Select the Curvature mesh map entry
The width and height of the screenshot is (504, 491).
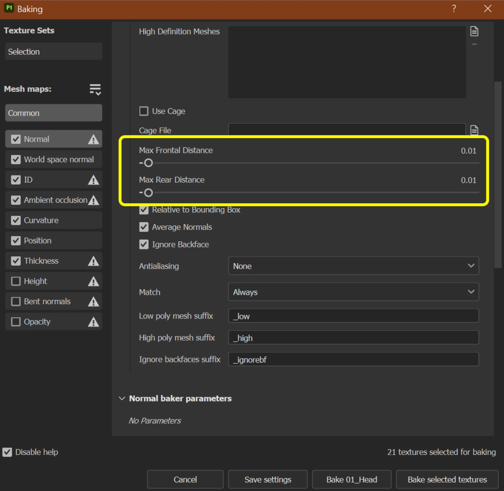pos(41,220)
